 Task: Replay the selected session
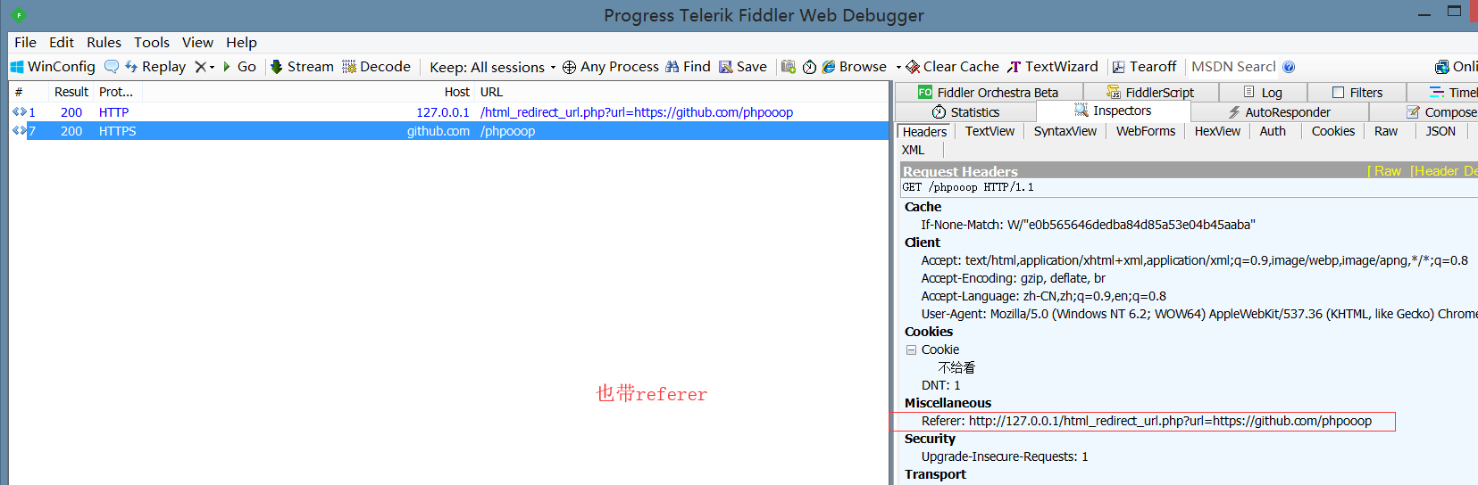coord(155,67)
